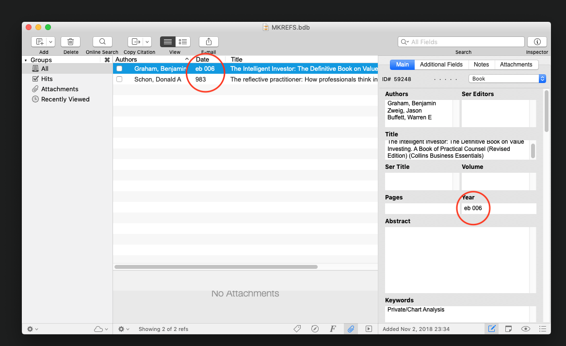Click the list lines icon in inspector footer

[x=543, y=329]
